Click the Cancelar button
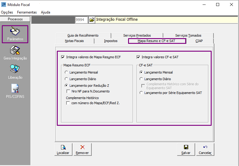The width and height of the screenshot is (239, 166). pyautogui.click(x=205, y=149)
